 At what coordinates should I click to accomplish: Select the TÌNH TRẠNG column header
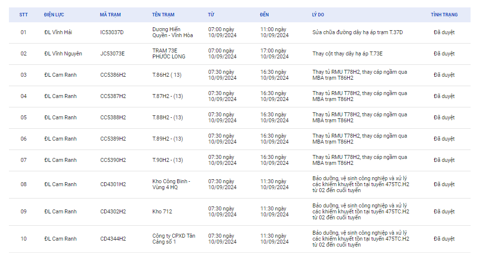coord(444,15)
